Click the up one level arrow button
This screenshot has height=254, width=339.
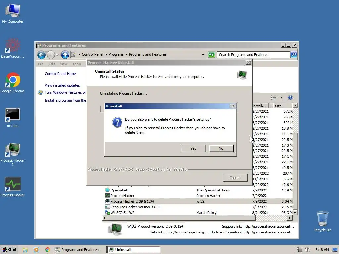coord(65,55)
